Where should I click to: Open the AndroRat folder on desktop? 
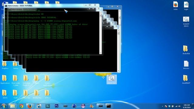pyautogui.click(x=186, y=50)
